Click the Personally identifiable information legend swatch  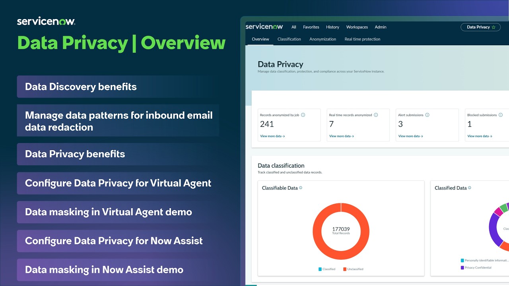pyautogui.click(x=462, y=261)
